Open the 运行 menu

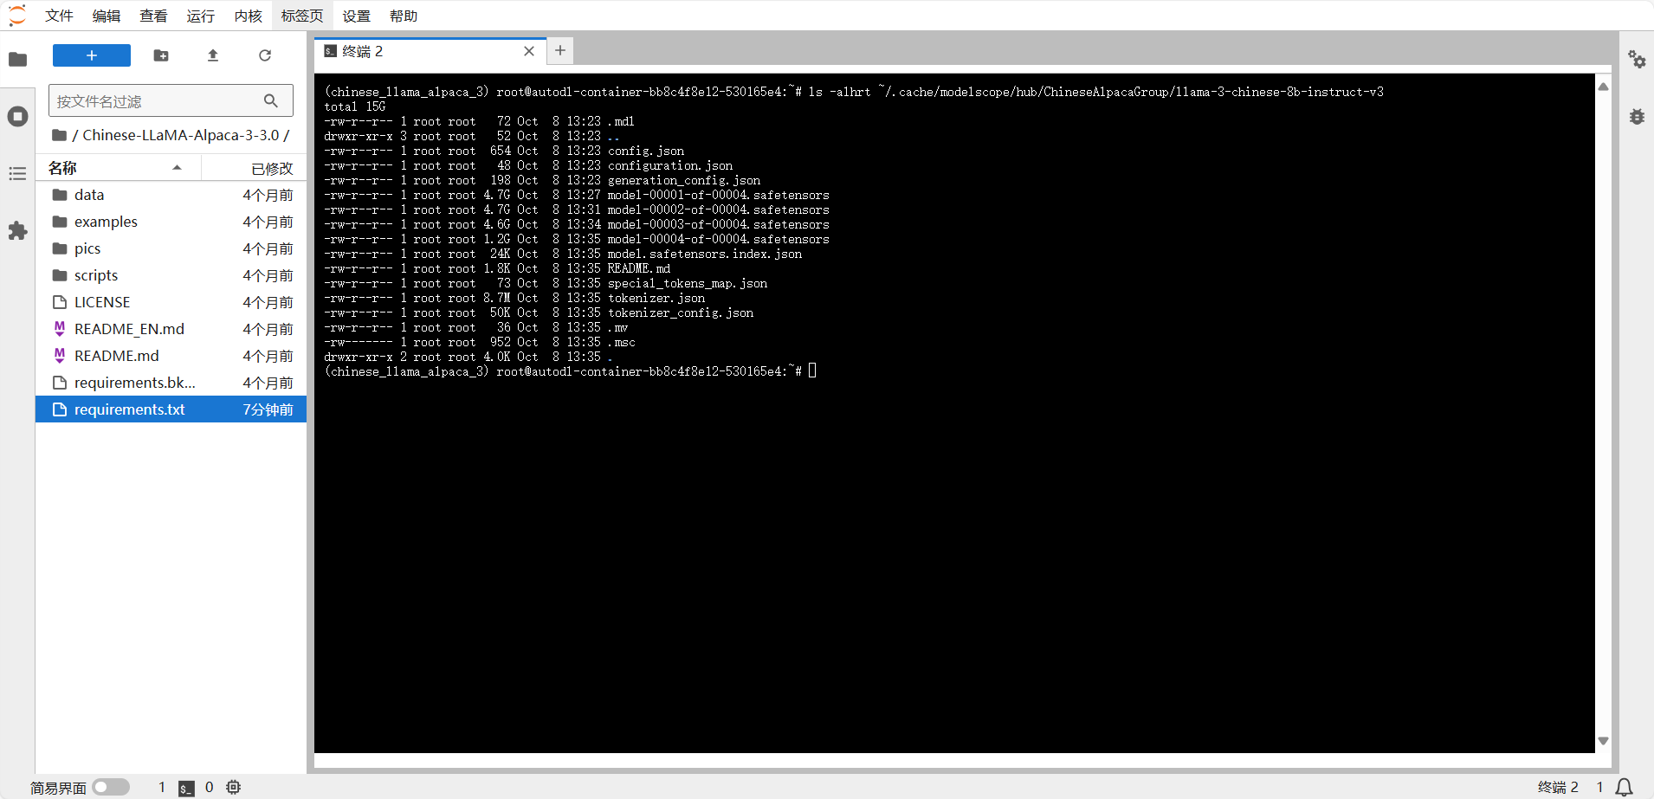tap(200, 16)
